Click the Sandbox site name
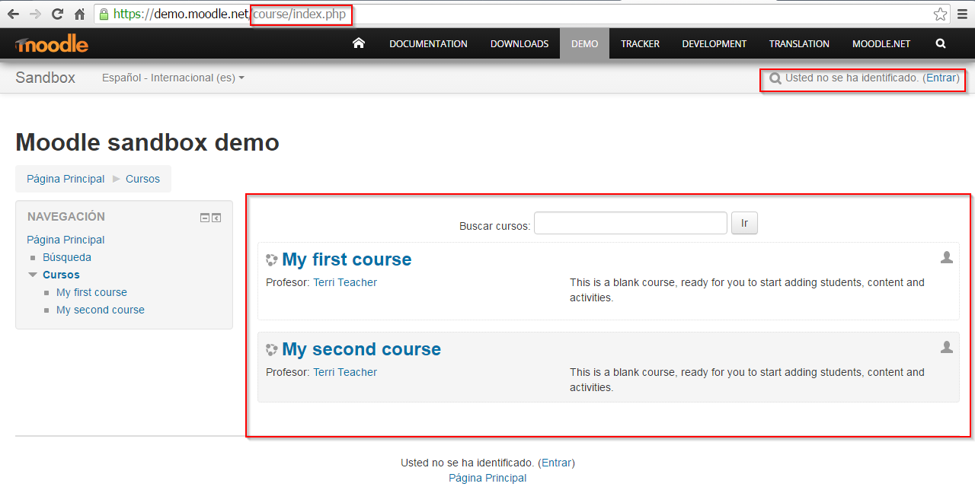The height and width of the screenshot is (490, 975). pyautogui.click(x=45, y=78)
